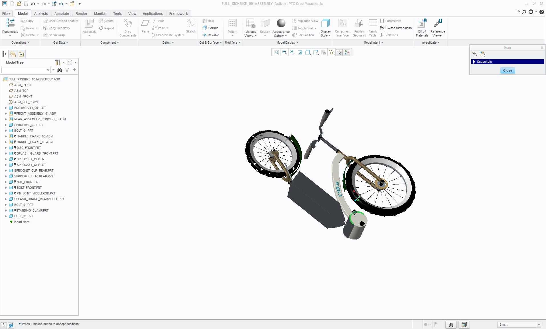Click the Parameters button
This screenshot has width=546, height=329.
click(x=390, y=21)
